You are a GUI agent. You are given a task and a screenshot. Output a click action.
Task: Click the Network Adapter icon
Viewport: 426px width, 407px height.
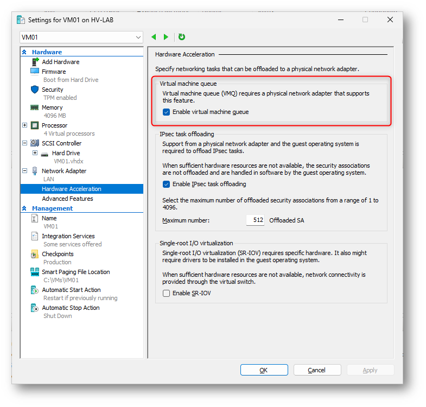(35, 170)
